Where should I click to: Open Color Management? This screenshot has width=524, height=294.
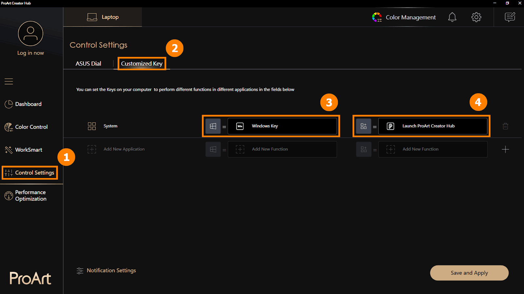(x=404, y=17)
